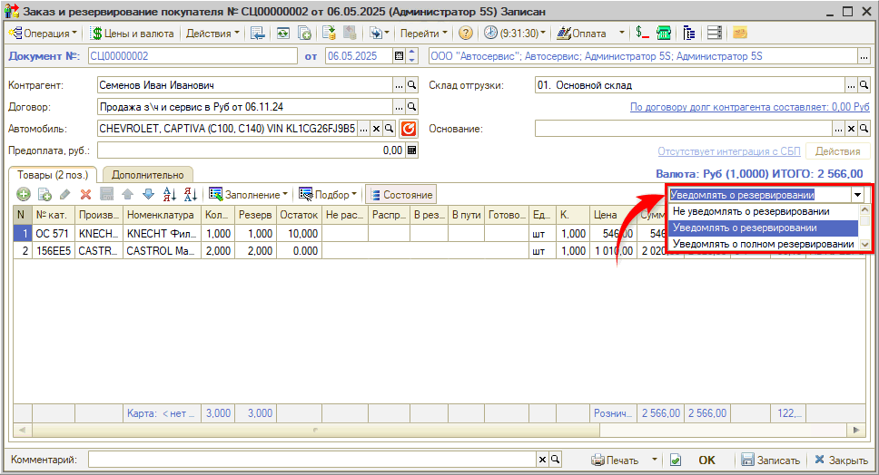This screenshot has width=879, height=475.
Task: Switch to the Дополнительно tab
Action: pos(147,174)
